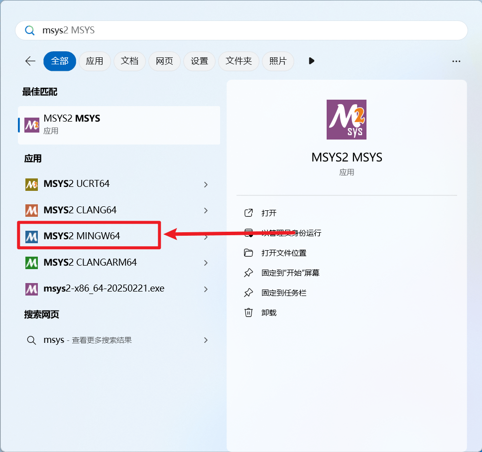Click the search input field
The image size is (482, 452).
[249, 30]
